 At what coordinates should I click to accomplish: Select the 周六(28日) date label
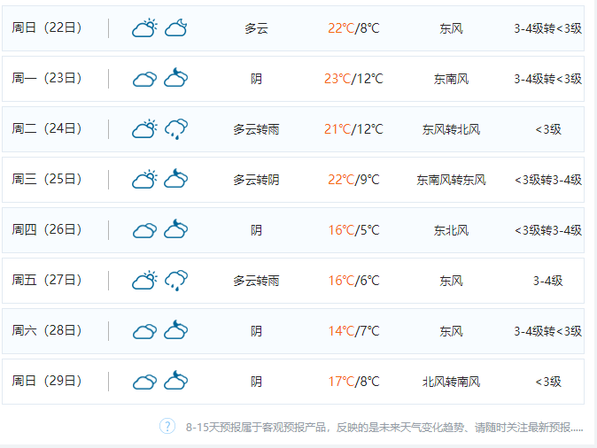tap(47, 331)
